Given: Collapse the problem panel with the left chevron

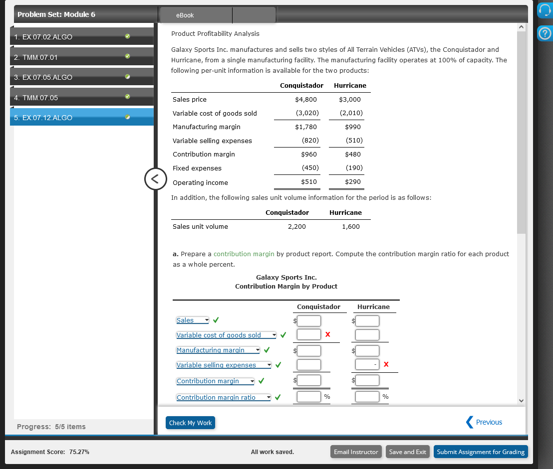Looking at the screenshot, I should point(155,179).
